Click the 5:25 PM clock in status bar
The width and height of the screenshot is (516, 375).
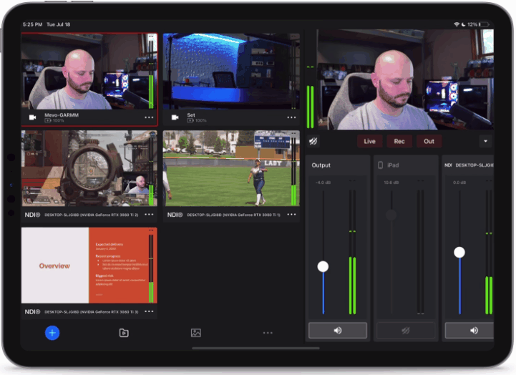coord(33,24)
